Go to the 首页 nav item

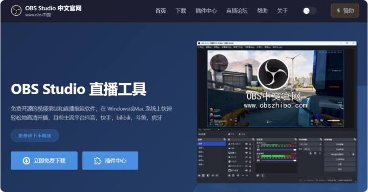click(x=160, y=11)
